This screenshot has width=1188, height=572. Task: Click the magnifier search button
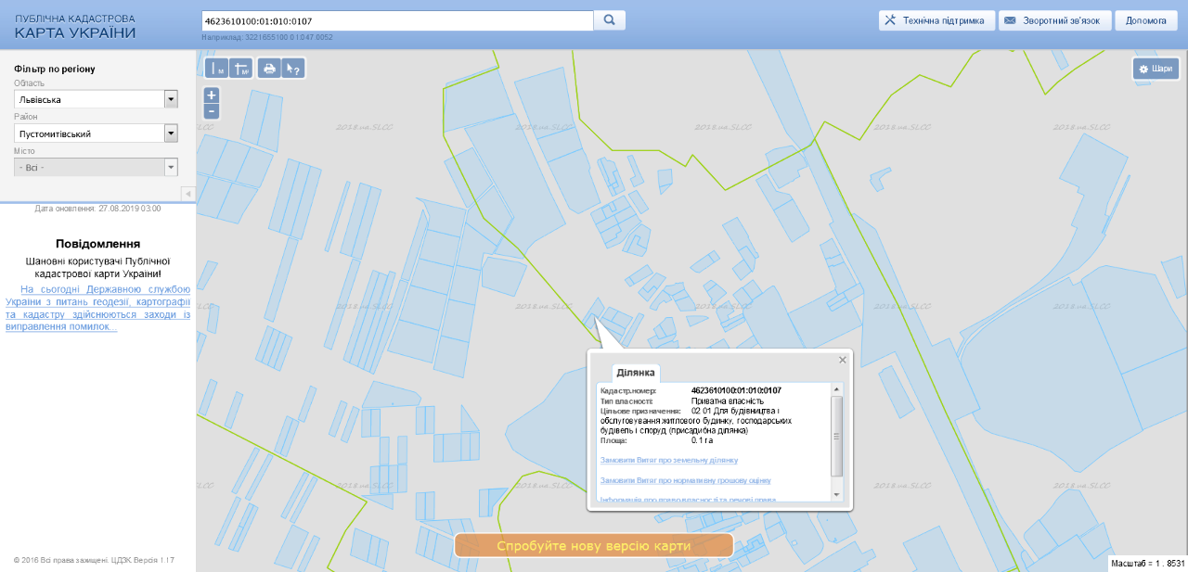[x=610, y=20]
